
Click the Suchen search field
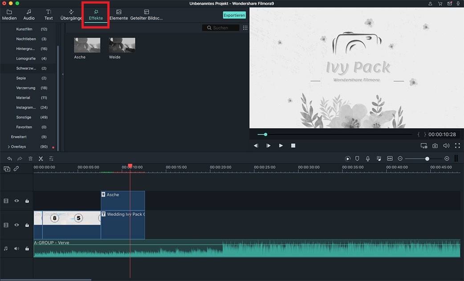click(x=220, y=28)
